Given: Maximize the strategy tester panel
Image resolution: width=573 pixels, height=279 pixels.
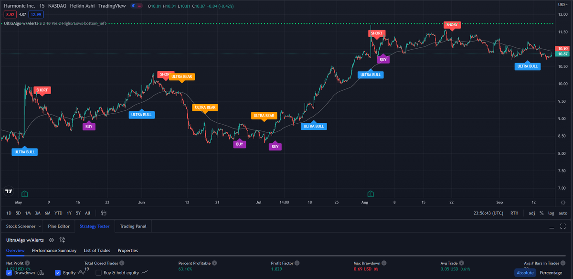Looking at the screenshot, I should point(564,226).
